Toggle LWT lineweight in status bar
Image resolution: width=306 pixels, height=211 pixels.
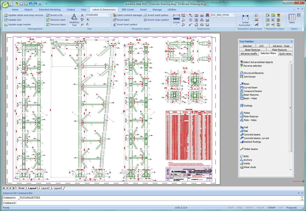click(x=281, y=208)
